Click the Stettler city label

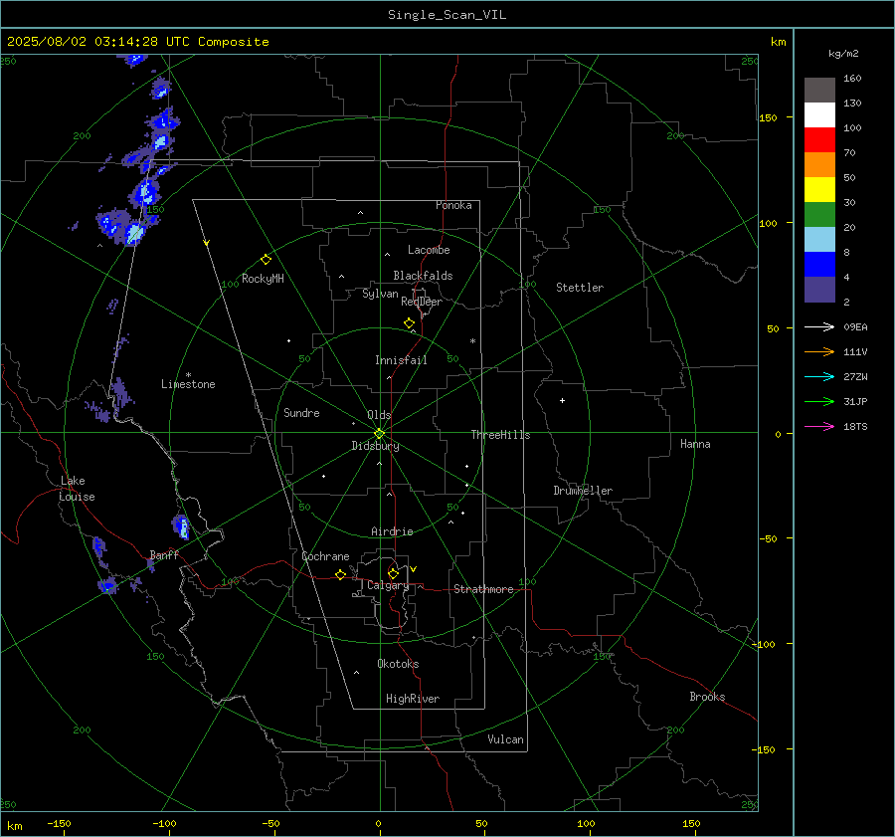coord(580,288)
